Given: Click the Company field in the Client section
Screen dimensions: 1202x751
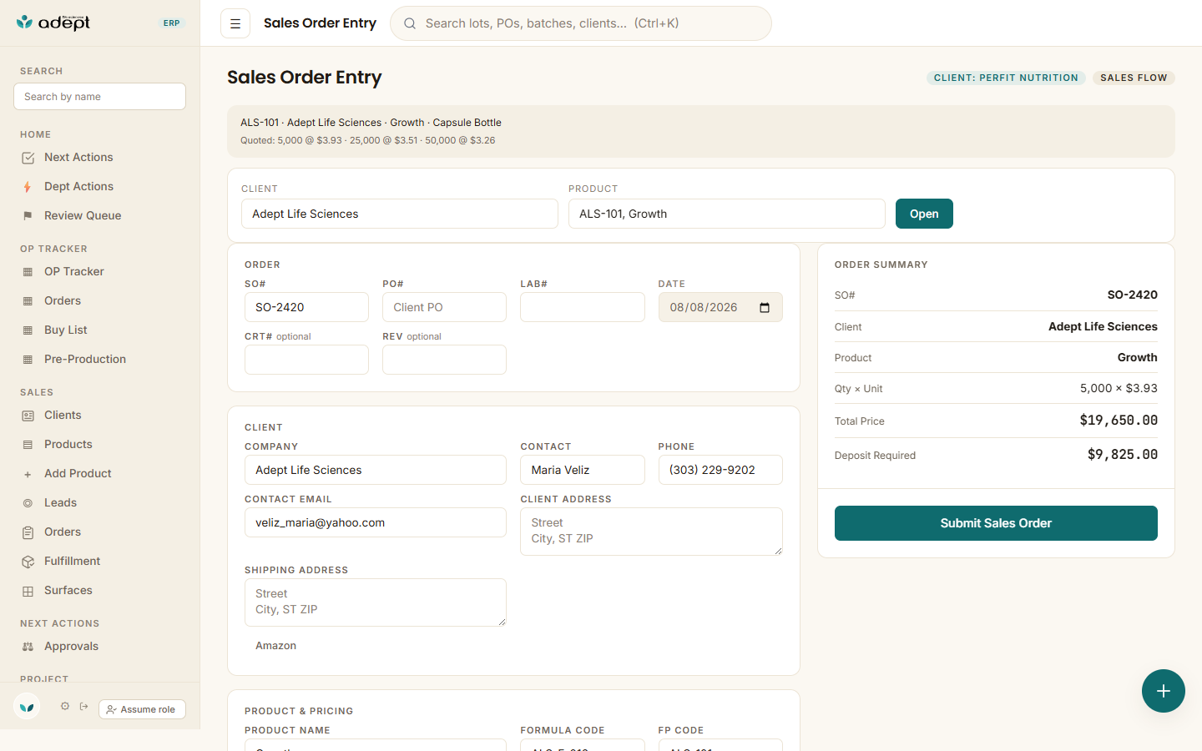Looking at the screenshot, I should [376, 470].
